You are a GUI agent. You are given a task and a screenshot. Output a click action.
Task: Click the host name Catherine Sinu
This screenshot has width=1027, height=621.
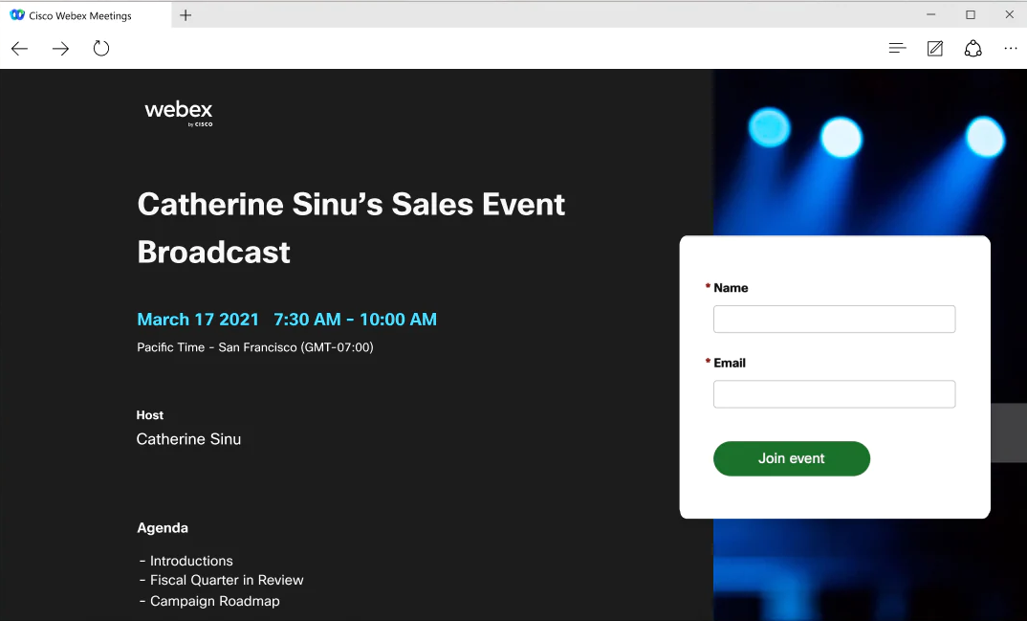188,439
